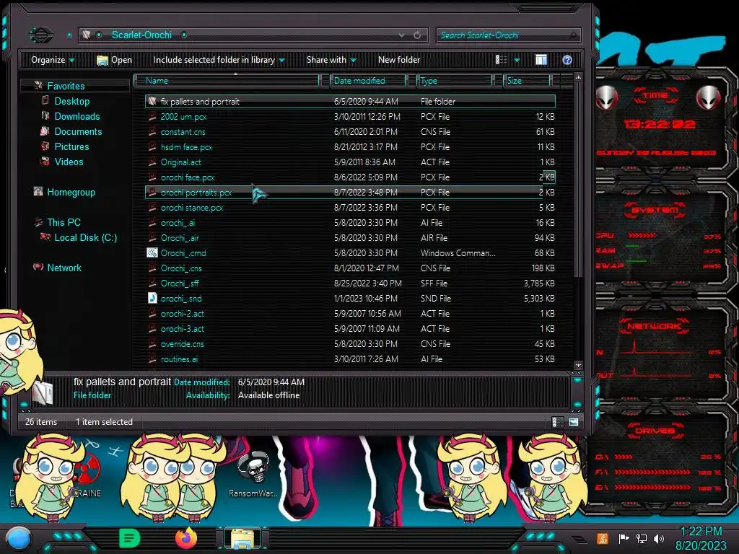This screenshot has width=739, height=554.
Task: Sort by the Date modified column header
Action: [x=368, y=81]
